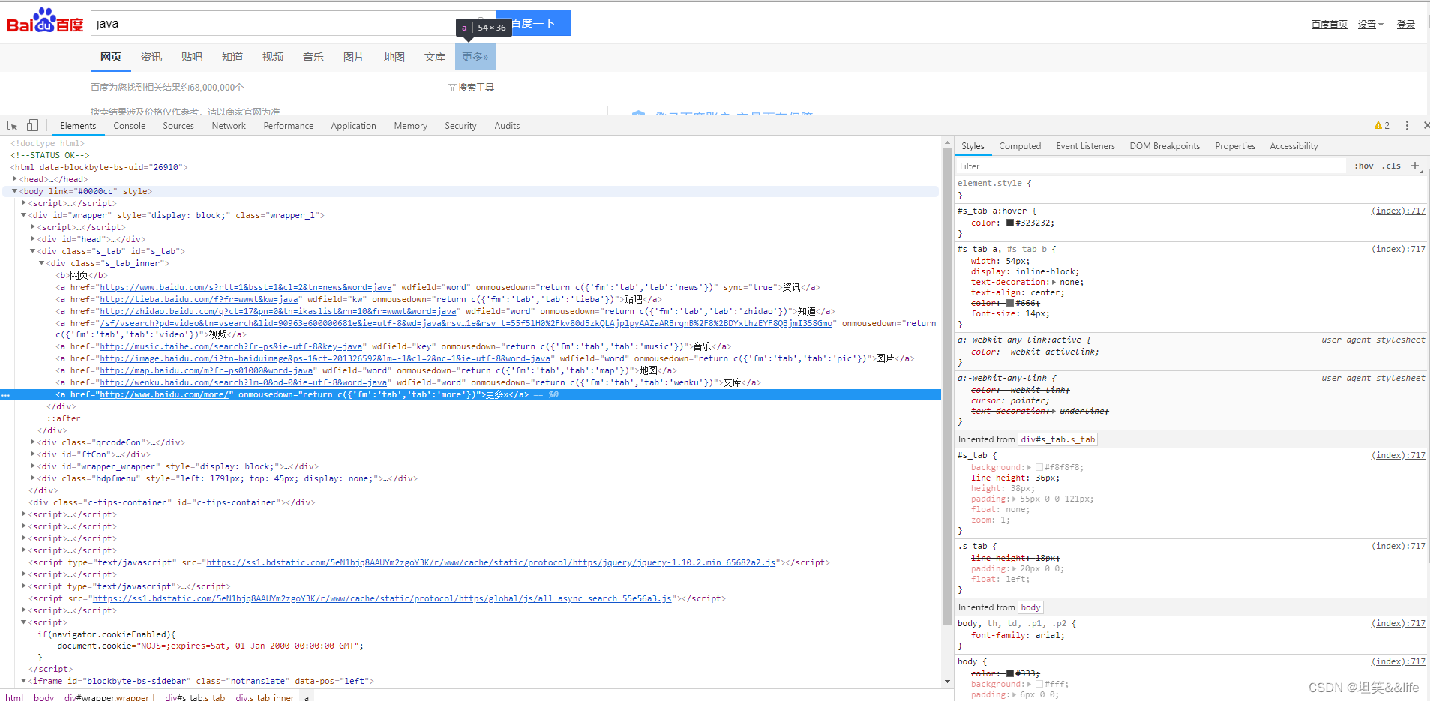Go to 百度首页 link

pos(1330,25)
